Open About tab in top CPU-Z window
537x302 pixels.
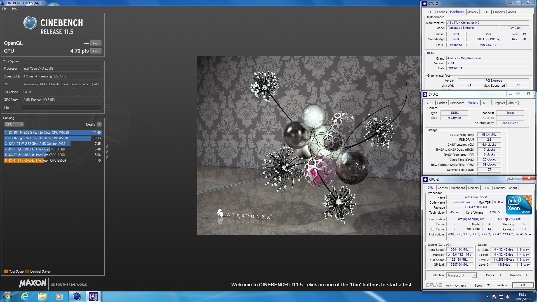pos(512,12)
